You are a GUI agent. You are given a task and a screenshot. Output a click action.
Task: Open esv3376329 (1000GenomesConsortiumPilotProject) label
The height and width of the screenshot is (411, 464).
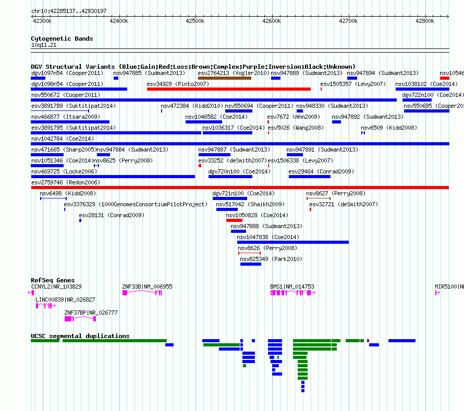[x=136, y=204]
